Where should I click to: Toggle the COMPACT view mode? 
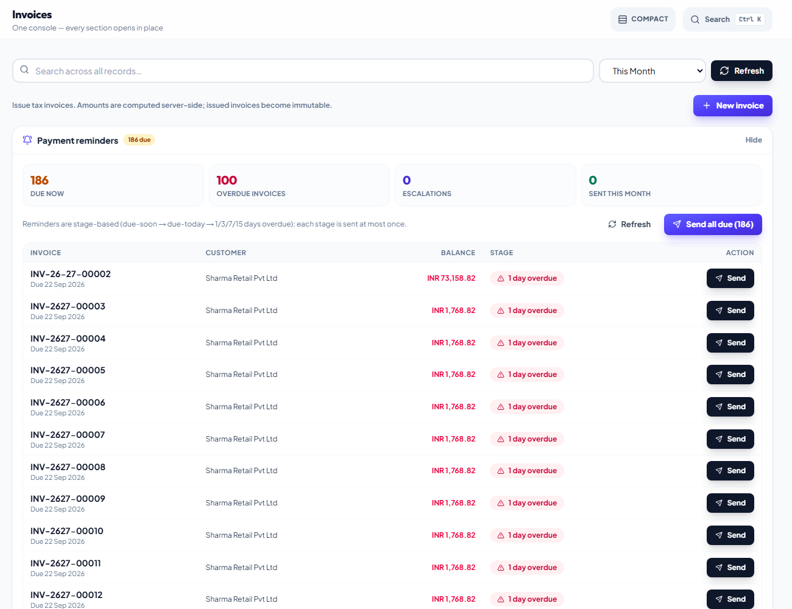(x=643, y=19)
